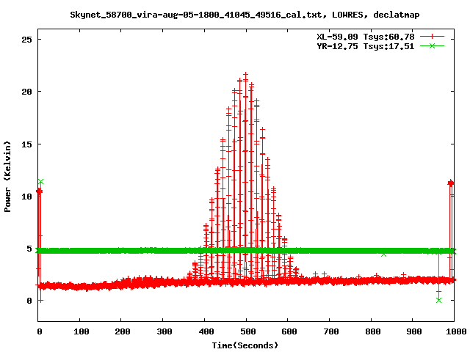Click the x-axis tick label '600'
The width and height of the screenshot is (470, 352).
click(289, 331)
